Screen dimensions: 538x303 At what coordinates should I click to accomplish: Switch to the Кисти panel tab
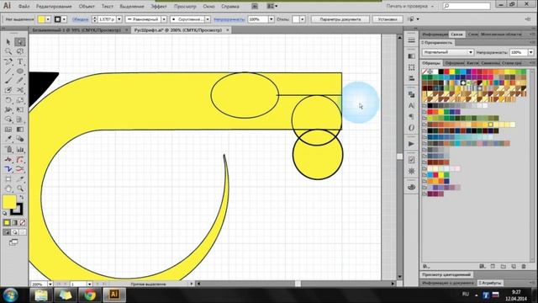point(472,63)
